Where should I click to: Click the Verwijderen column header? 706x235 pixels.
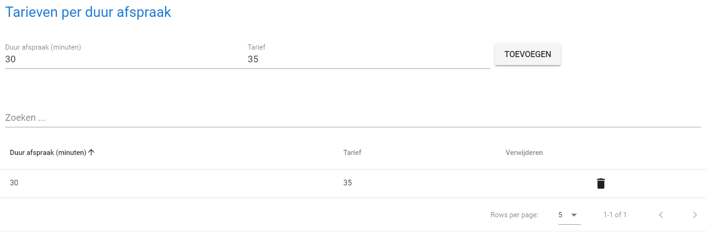tap(524, 153)
